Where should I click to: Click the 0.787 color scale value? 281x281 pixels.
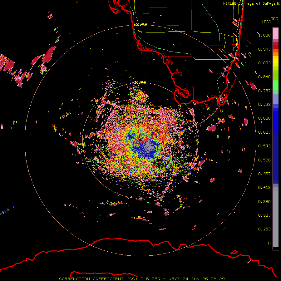264,91
